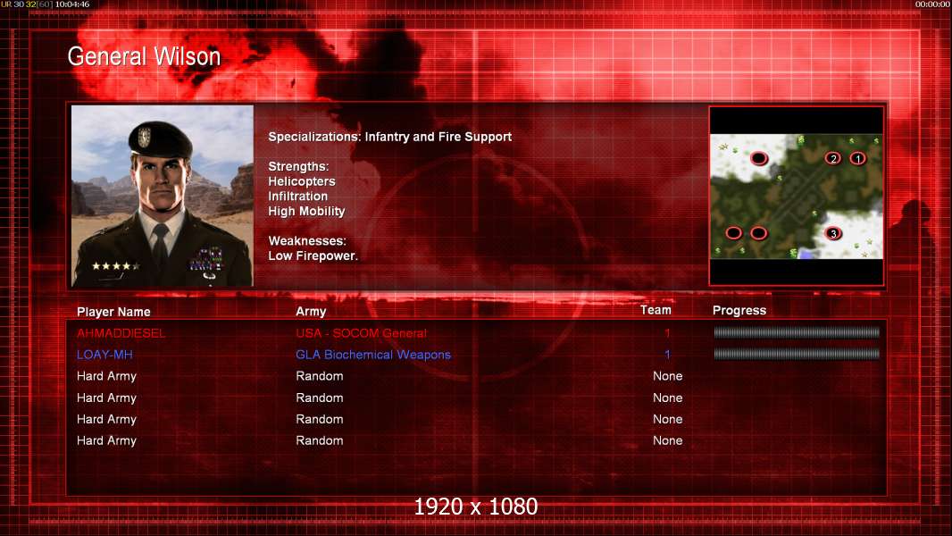Click the "USA - SOCOM General" army entry
The width and height of the screenshot is (952, 536).
click(x=362, y=332)
